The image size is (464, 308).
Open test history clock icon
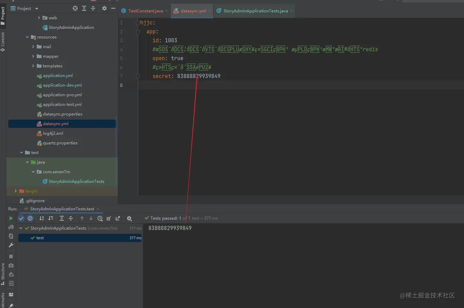[x=100, y=218]
